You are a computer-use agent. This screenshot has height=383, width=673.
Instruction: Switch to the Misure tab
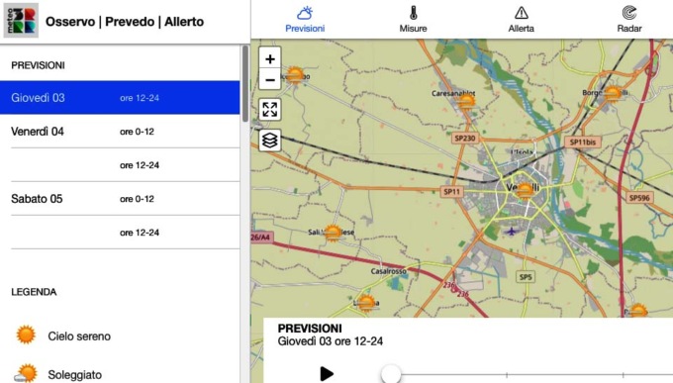pyautogui.click(x=413, y=20)
